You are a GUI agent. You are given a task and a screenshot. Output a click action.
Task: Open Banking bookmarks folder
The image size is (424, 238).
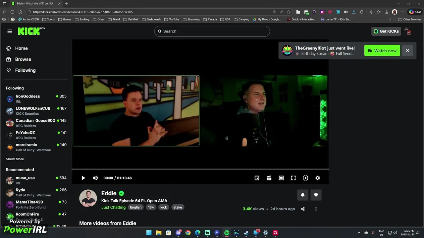(x=82, y=20)
